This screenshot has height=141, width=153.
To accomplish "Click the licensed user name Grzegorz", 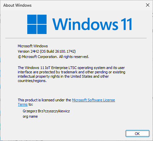I will point(46,111).
